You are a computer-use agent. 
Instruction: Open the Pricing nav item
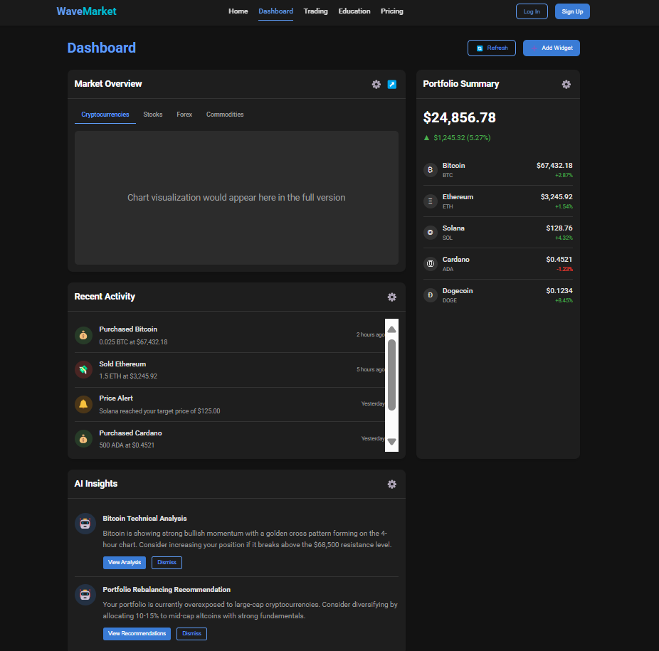click(x=391, y=11)
